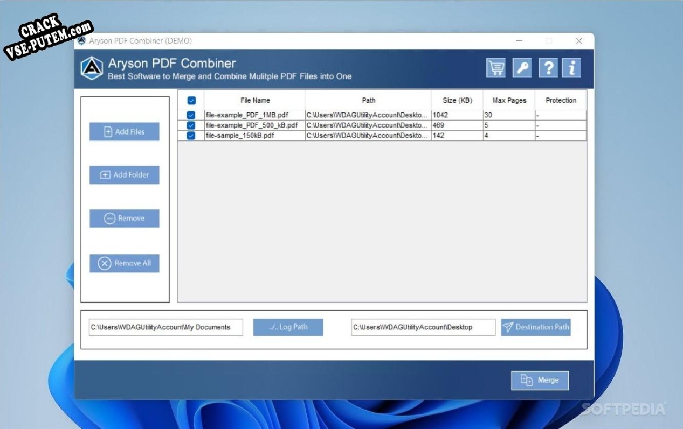Click the size value 1042
This screenshot has width=683, height=429.
tap(440, 115)
